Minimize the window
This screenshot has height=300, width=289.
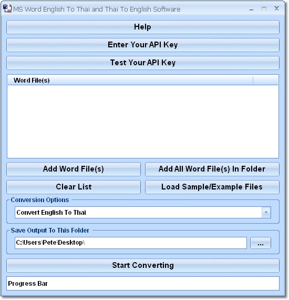point(251,9)
